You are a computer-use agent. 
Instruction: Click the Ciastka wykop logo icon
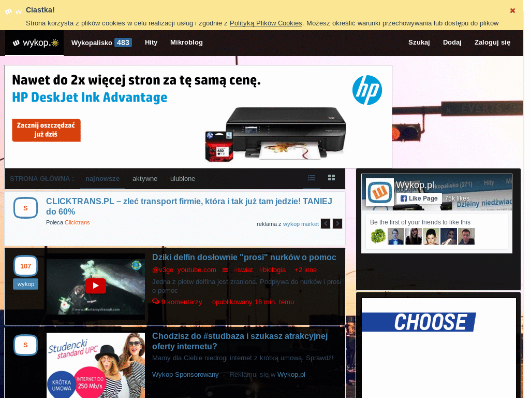13,12
